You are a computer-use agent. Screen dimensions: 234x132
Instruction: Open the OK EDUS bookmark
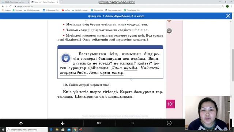tap(80, 10)
